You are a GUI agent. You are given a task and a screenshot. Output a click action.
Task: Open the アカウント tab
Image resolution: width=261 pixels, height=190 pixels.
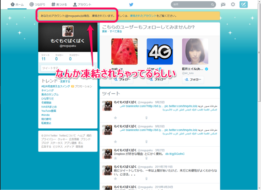coord(82,5)
